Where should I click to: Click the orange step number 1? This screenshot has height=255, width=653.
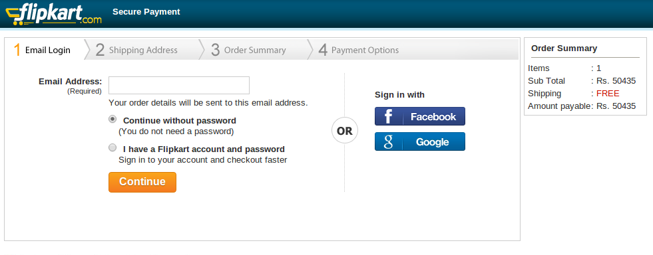coord(17,50)
